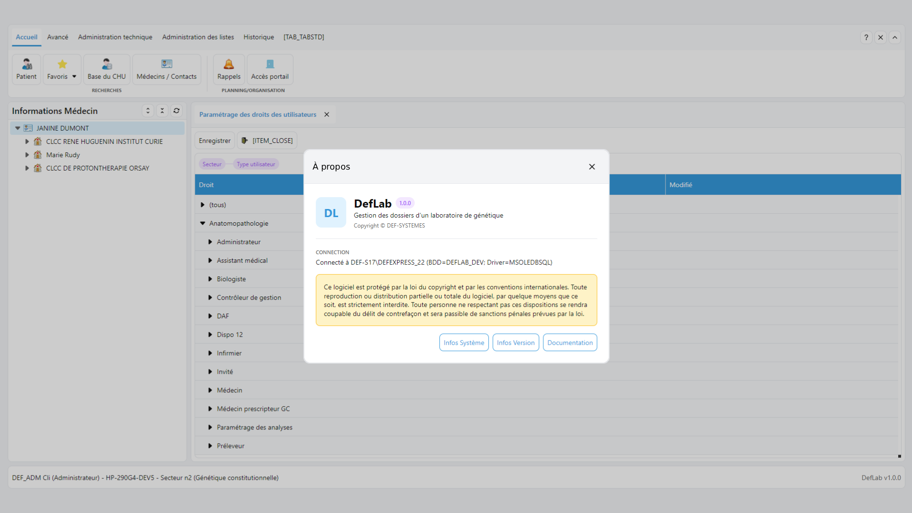Expand the Paramétrage des analyses row
912x513 pixels.
pos(210,427)
